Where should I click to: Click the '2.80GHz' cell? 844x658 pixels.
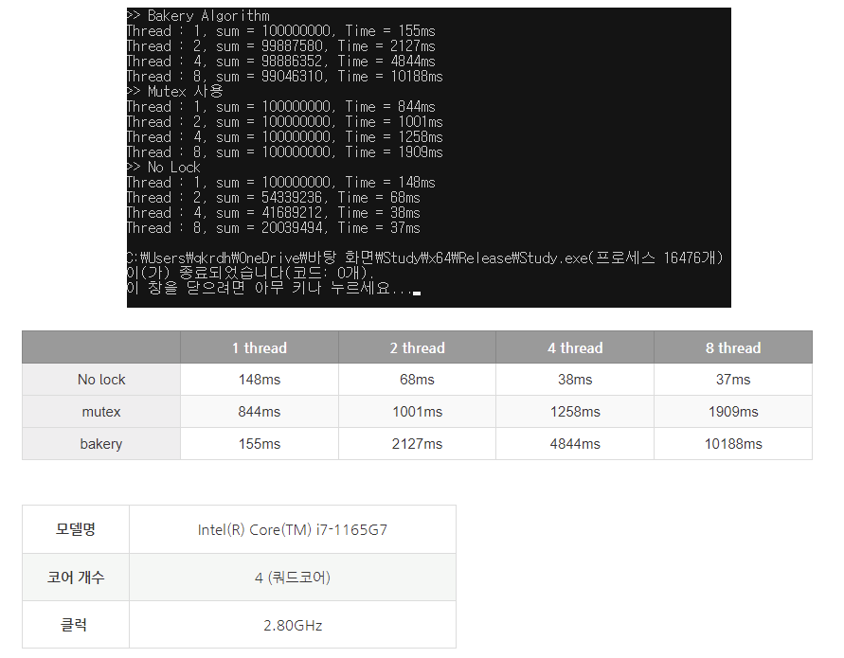pyautogui.click(x=293, y=625)
